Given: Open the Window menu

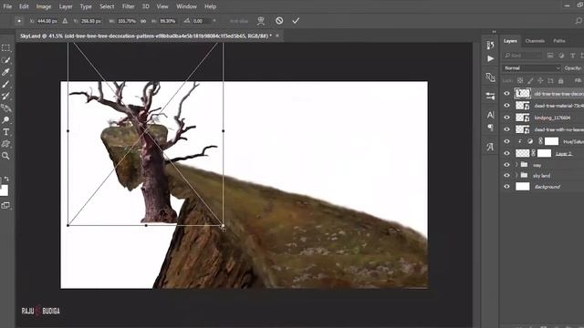Looking at the screenshot, I should click(x=186, y=6).
